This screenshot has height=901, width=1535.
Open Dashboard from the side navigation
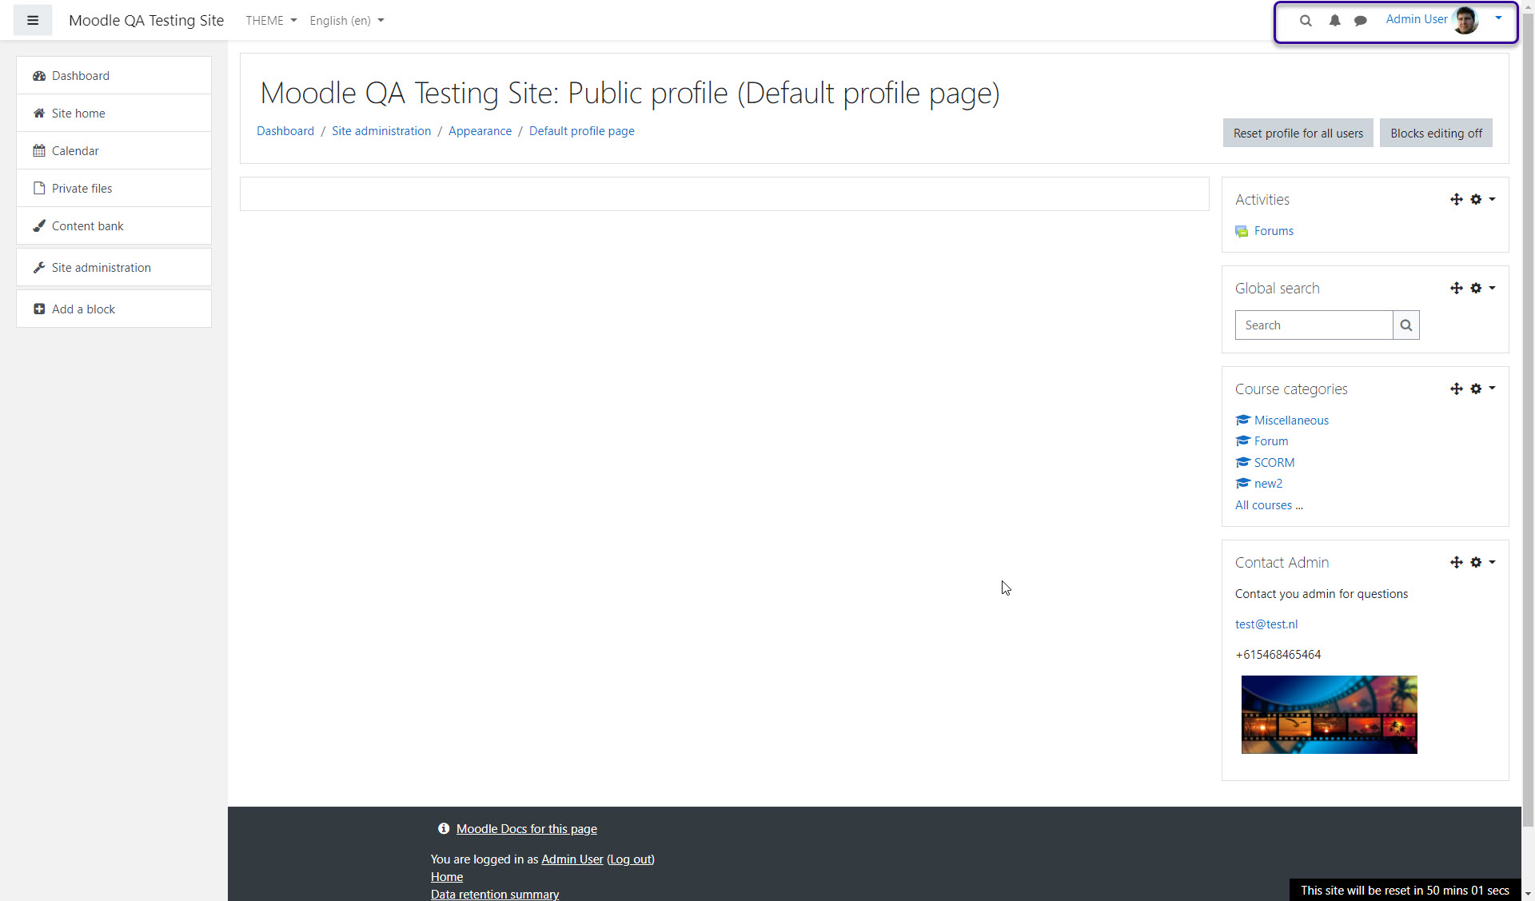click(x=114, y=75)
